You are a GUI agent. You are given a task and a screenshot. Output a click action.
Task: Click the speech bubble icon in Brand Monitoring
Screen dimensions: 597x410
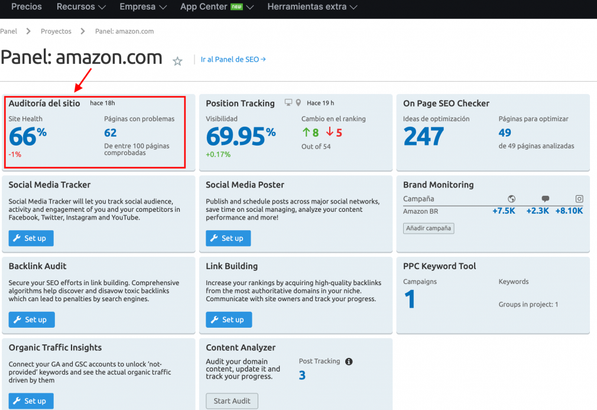(545, 199)
